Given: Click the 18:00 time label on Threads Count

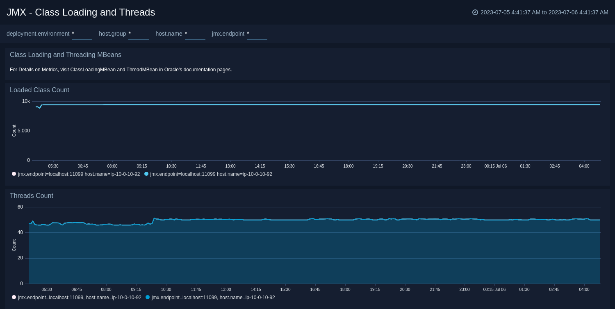Looking at the screenshot, I should tap(345, 289).
